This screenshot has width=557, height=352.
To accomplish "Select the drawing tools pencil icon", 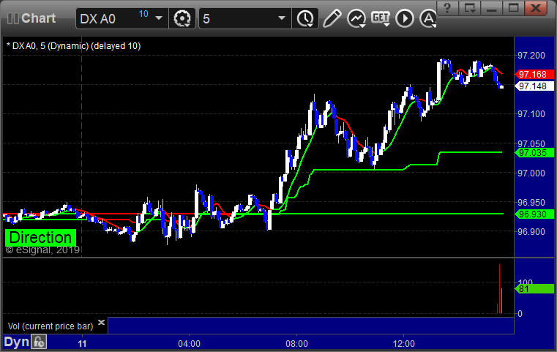I will (x=332, y=18).
